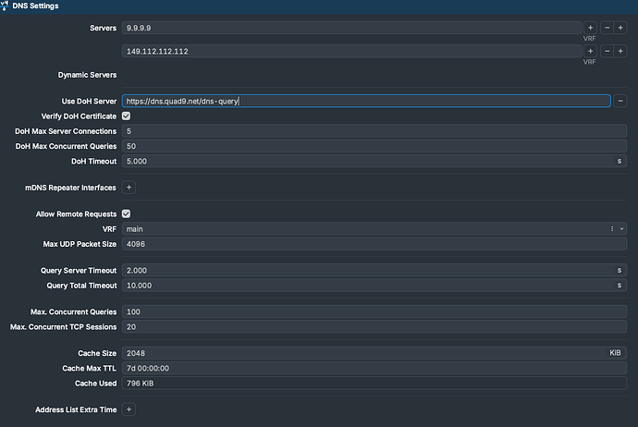The image size is (638, 427).
Task: Add an mDNS Repeater Interfaces entry
Action: pos(129,188)
